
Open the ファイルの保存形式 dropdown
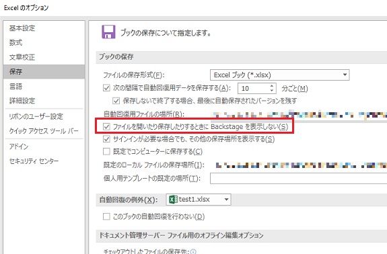[279, 75]
